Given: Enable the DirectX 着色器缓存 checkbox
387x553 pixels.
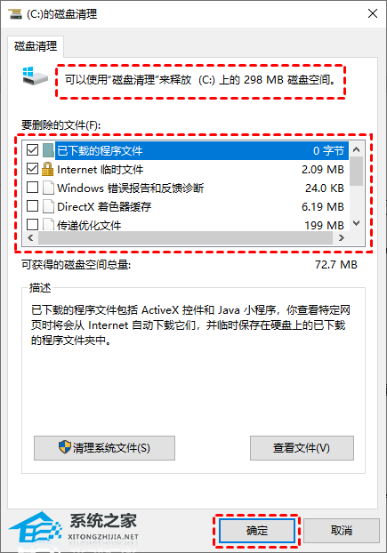Looking at the screenshot, I should 32,205.
